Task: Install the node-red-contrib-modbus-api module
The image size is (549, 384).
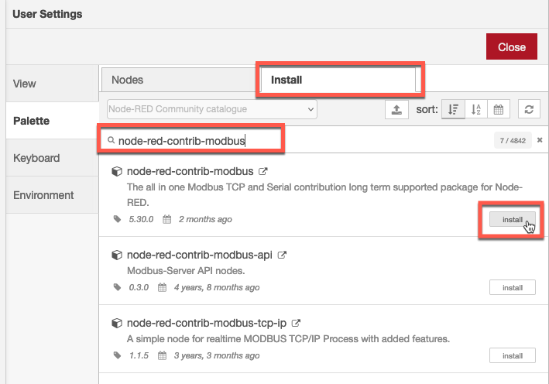Action: pos(513,287)
